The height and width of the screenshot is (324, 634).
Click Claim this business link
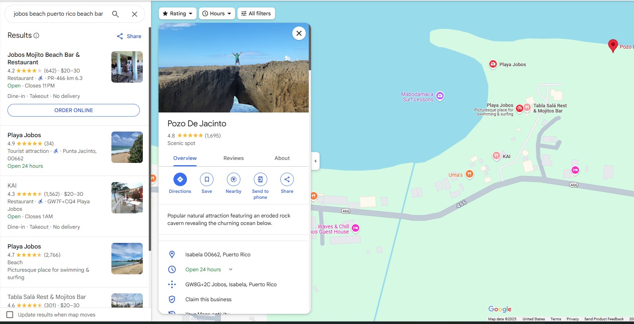[x=208, y=299]
